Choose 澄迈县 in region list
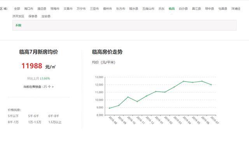Viewport: 249px width, 143px height. [42, 9]
